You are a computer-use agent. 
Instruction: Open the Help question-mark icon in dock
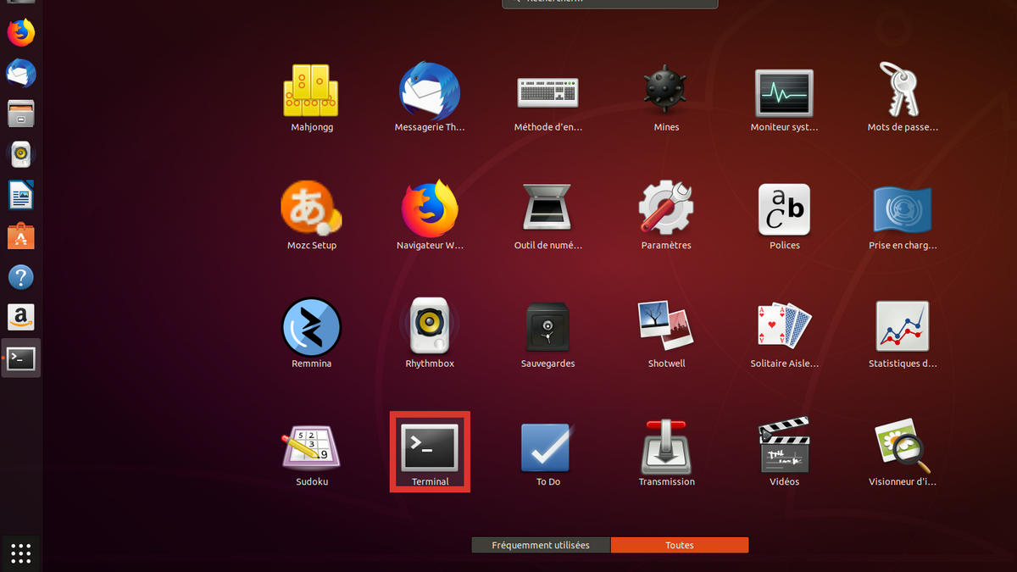[21, 277]
